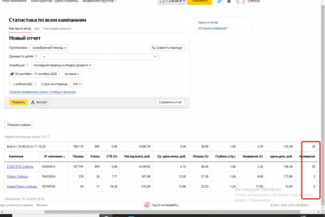This screenshot has height=217, width=325.
Task: Click total spend value 4 606.79
Action: (145, 146)
